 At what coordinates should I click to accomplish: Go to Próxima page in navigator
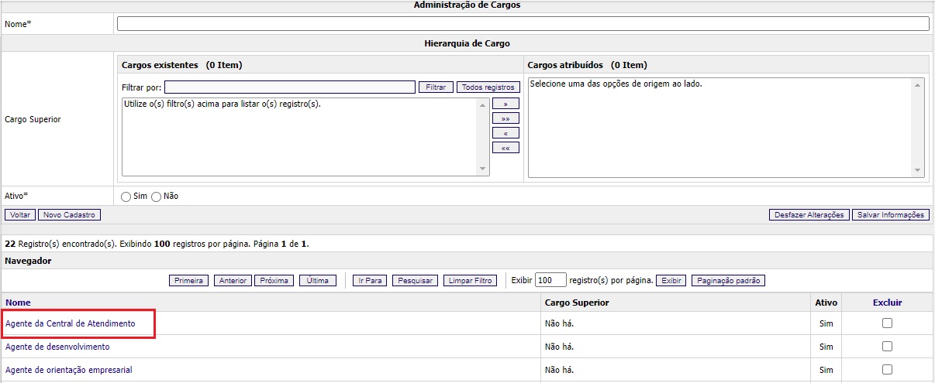pyautogui.click(x=274, y=281)
